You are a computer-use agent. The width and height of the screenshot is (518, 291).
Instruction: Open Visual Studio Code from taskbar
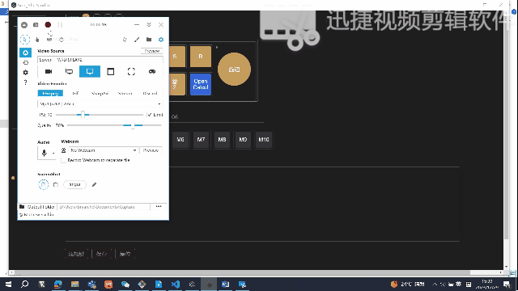(x=176, y=284)
